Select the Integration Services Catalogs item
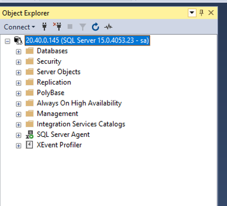 click(x=81, y=124)
